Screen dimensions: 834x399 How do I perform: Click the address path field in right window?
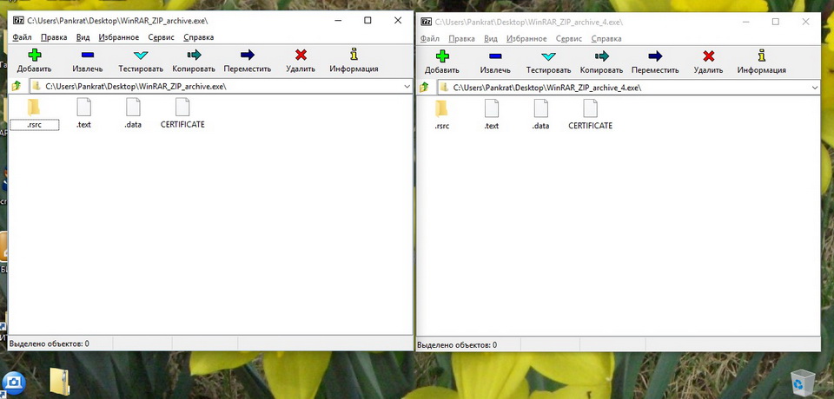coord(629,87)
